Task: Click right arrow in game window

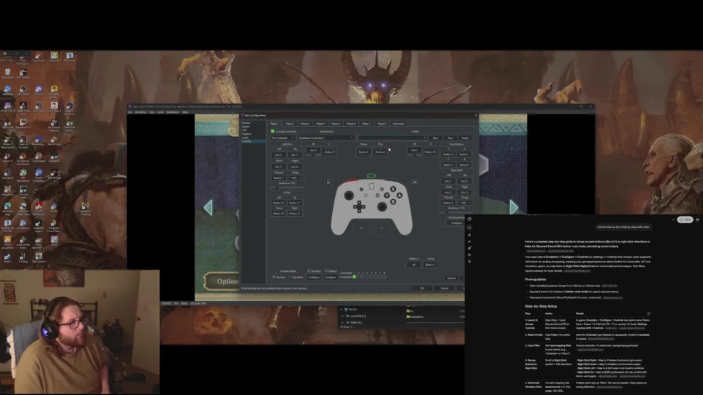Action: coord(513,207)
